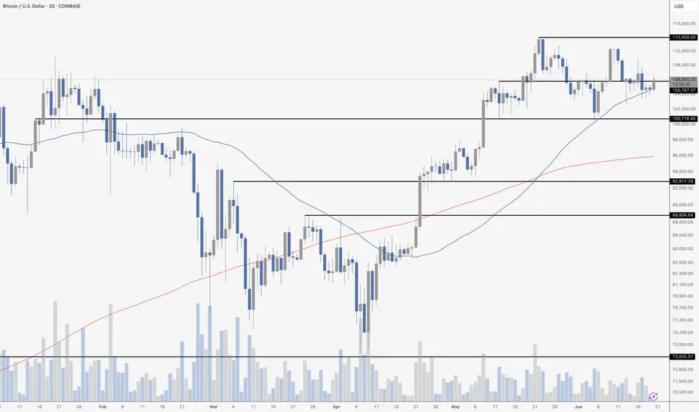The image size is (699, 412).
Task: Click the 105,787.37 moving average label
Action: (x=684, y=91)
